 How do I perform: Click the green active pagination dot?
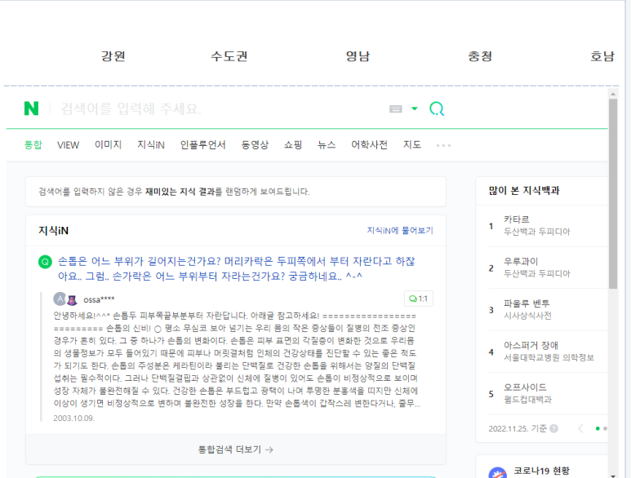point(598,428)
